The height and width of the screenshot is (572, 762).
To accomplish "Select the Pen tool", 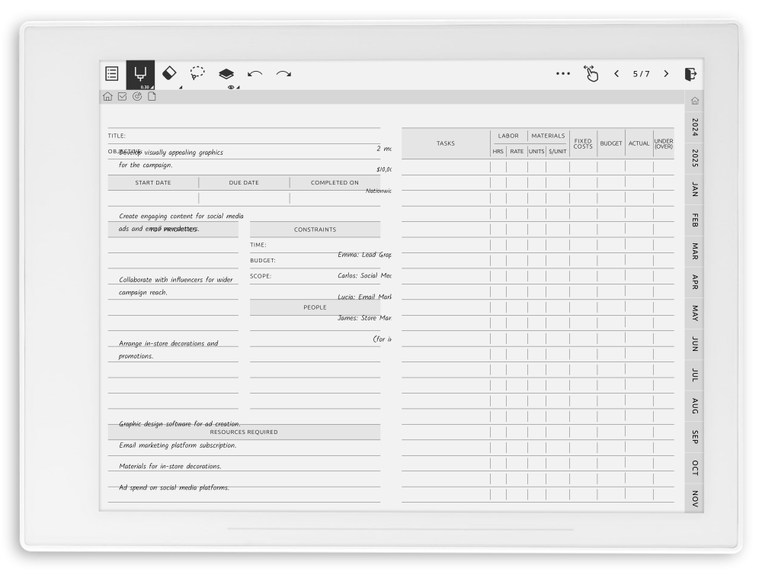I will click(x=141, y=71).
